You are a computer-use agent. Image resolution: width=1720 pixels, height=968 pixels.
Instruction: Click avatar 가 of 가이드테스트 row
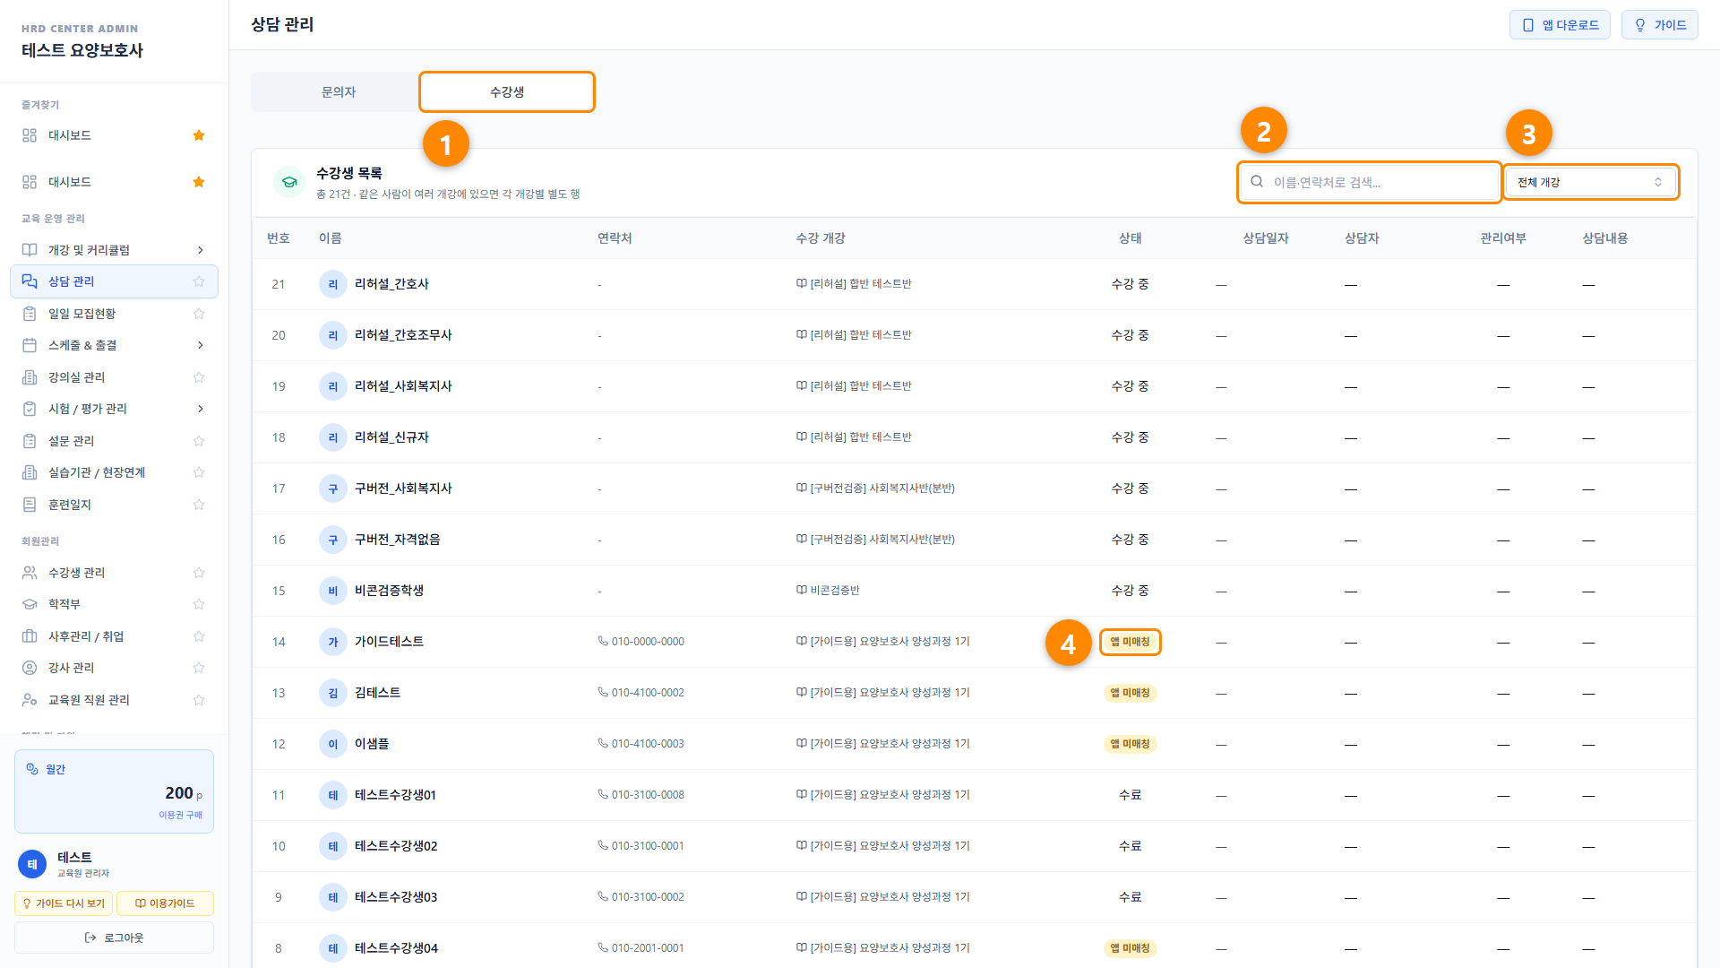pos(333,642)
